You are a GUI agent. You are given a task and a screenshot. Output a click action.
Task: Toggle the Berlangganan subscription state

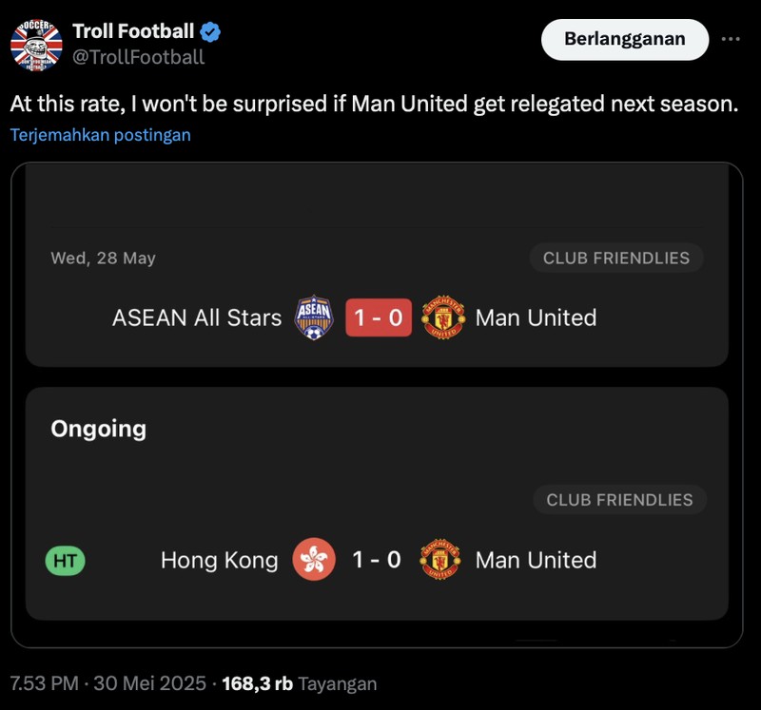pos(624,39)
